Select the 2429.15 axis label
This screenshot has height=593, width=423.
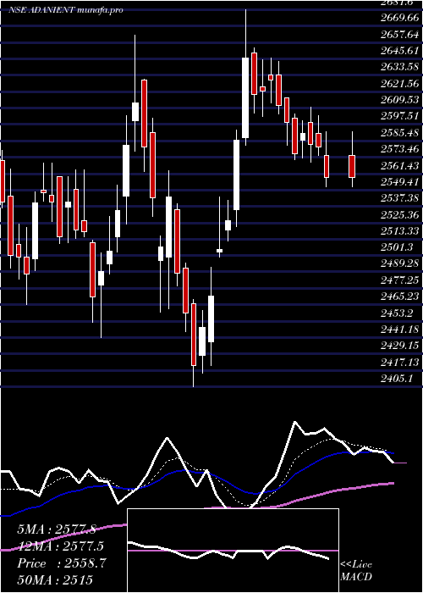coord(399,346)
